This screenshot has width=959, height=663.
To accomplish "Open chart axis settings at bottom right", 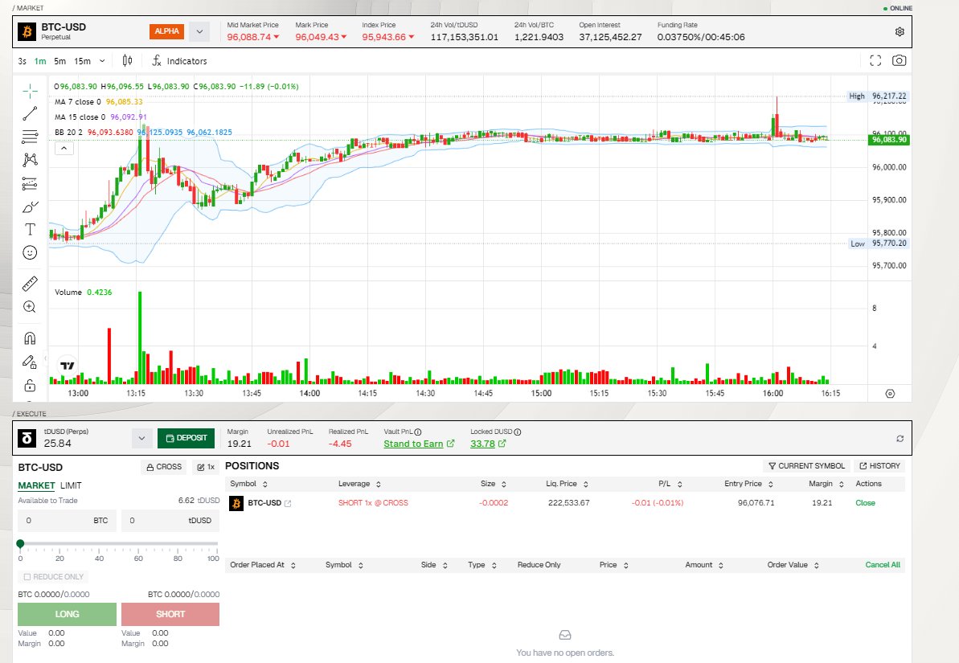I will tap(890, 393).
